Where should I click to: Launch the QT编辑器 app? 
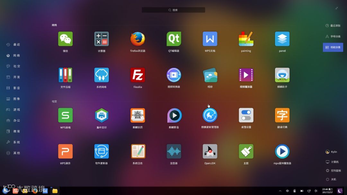click(x=174, y=39)
